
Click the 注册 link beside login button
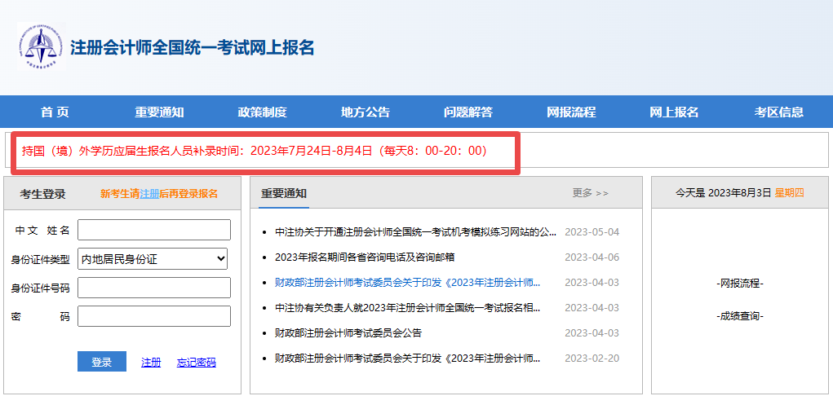tap(151, 363)
